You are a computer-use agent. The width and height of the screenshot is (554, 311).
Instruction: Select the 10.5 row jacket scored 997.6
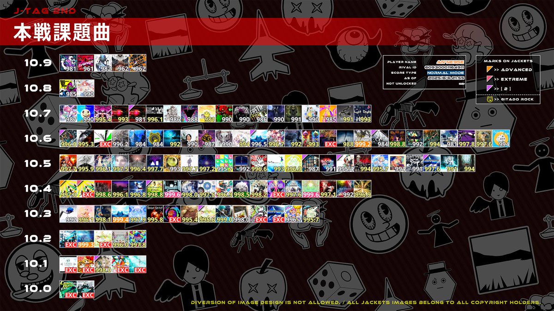tap(432, 164)
